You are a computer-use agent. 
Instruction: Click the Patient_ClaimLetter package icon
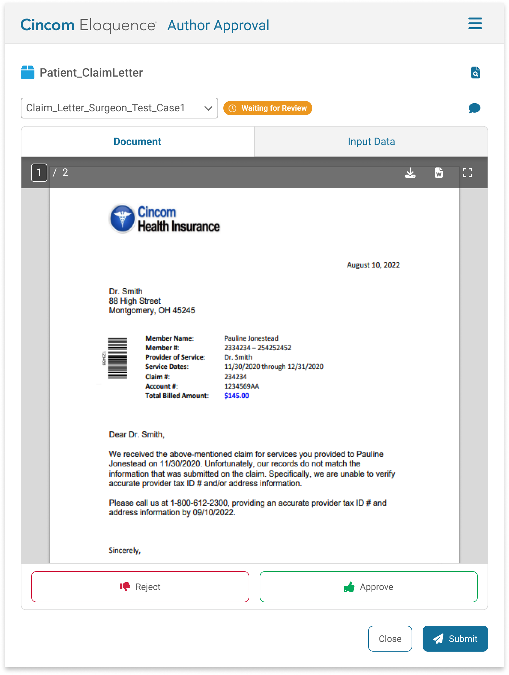click(x=28, y=72)
